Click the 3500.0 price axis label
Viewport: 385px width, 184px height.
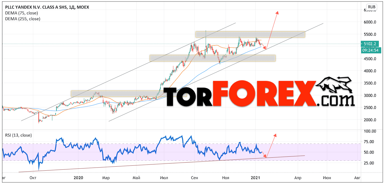click(370, 83)
